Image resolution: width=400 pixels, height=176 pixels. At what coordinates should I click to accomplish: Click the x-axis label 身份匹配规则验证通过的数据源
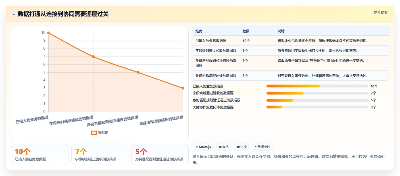coord(113,121)
